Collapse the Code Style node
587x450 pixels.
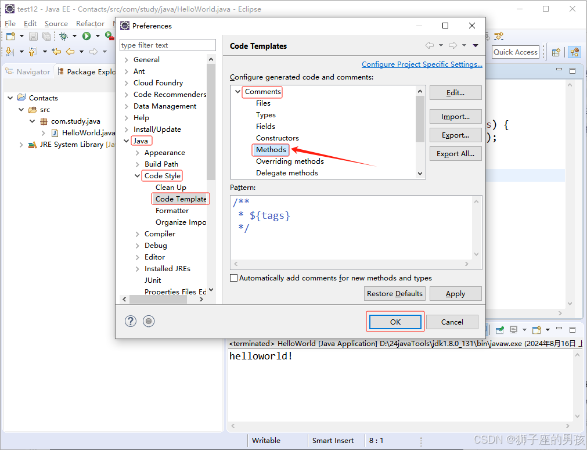point(138,175)
